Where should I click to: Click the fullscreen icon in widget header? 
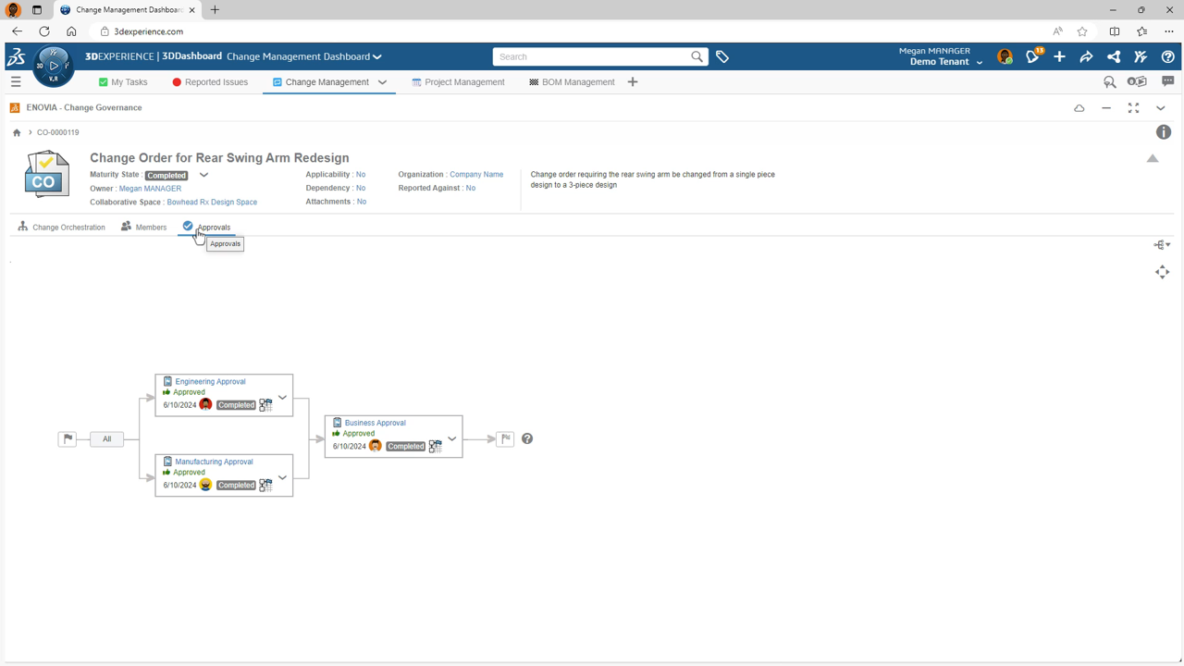(1134, 108)
